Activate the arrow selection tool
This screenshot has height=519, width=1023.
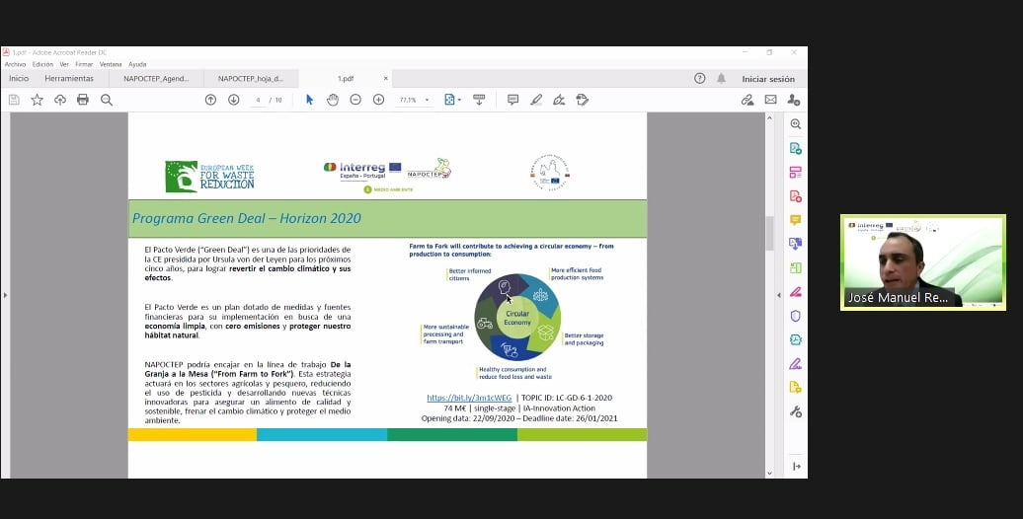click(x=309, y=100)
